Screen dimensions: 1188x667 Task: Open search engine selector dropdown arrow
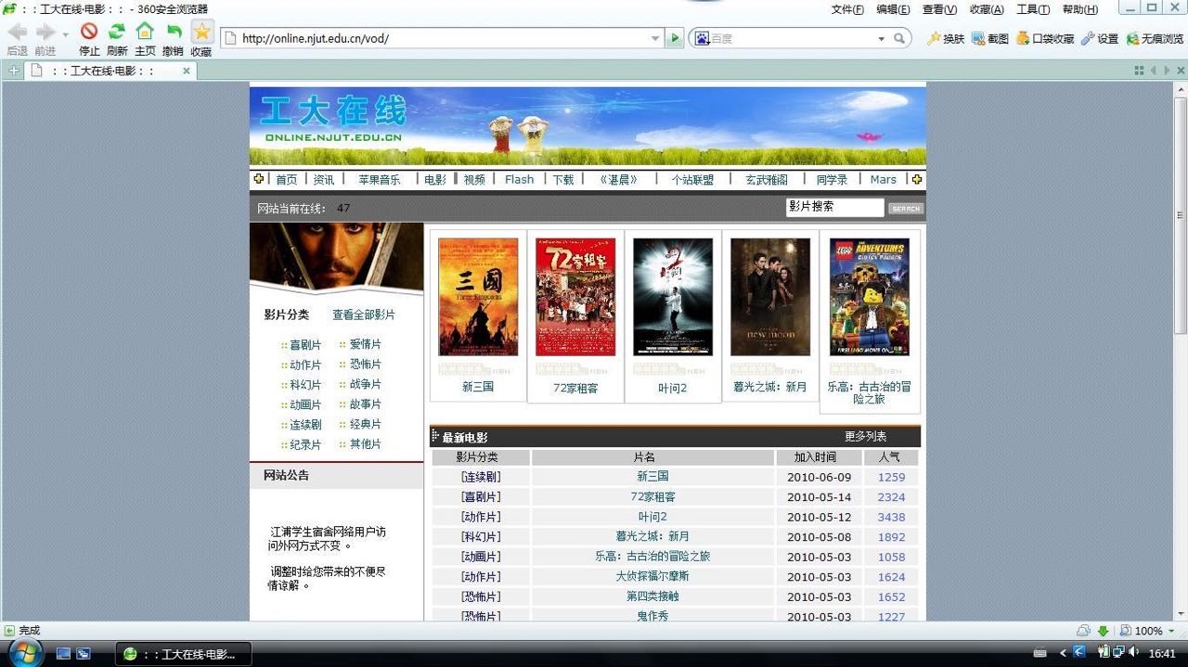point(881,38)
